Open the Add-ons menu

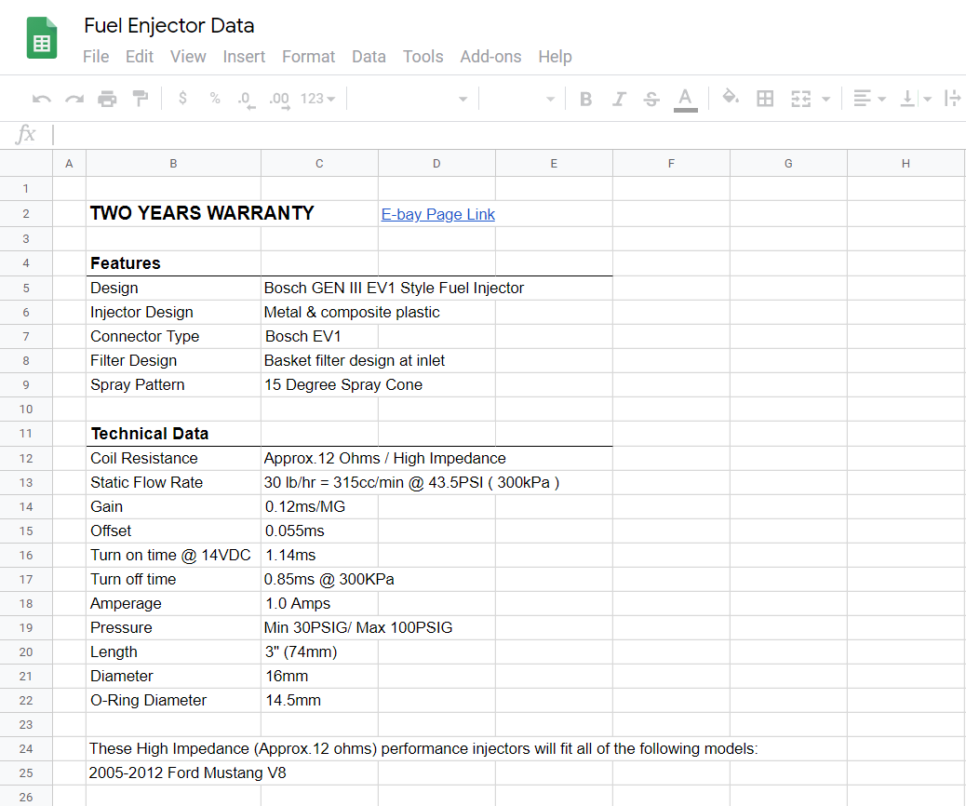pyautogui.click(x=490, y=57)
